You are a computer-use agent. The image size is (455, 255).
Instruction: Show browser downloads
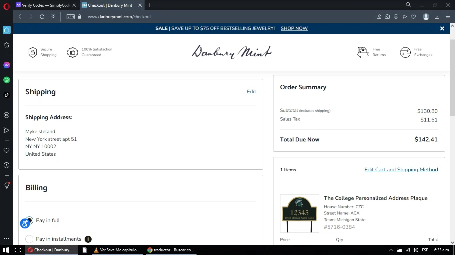(437, 17)
